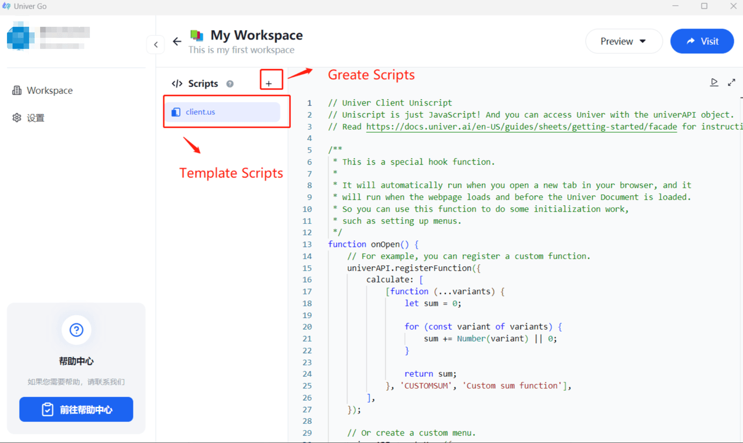
Task: Click the user avatar
Action: [x=20, y=36]
